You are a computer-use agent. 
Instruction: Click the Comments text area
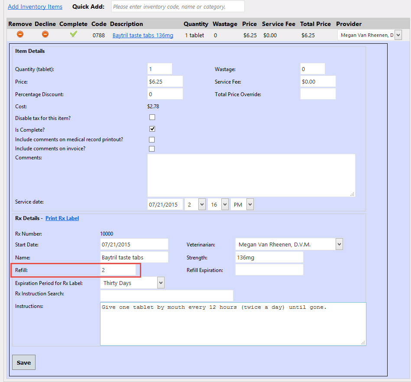[251, 175]
